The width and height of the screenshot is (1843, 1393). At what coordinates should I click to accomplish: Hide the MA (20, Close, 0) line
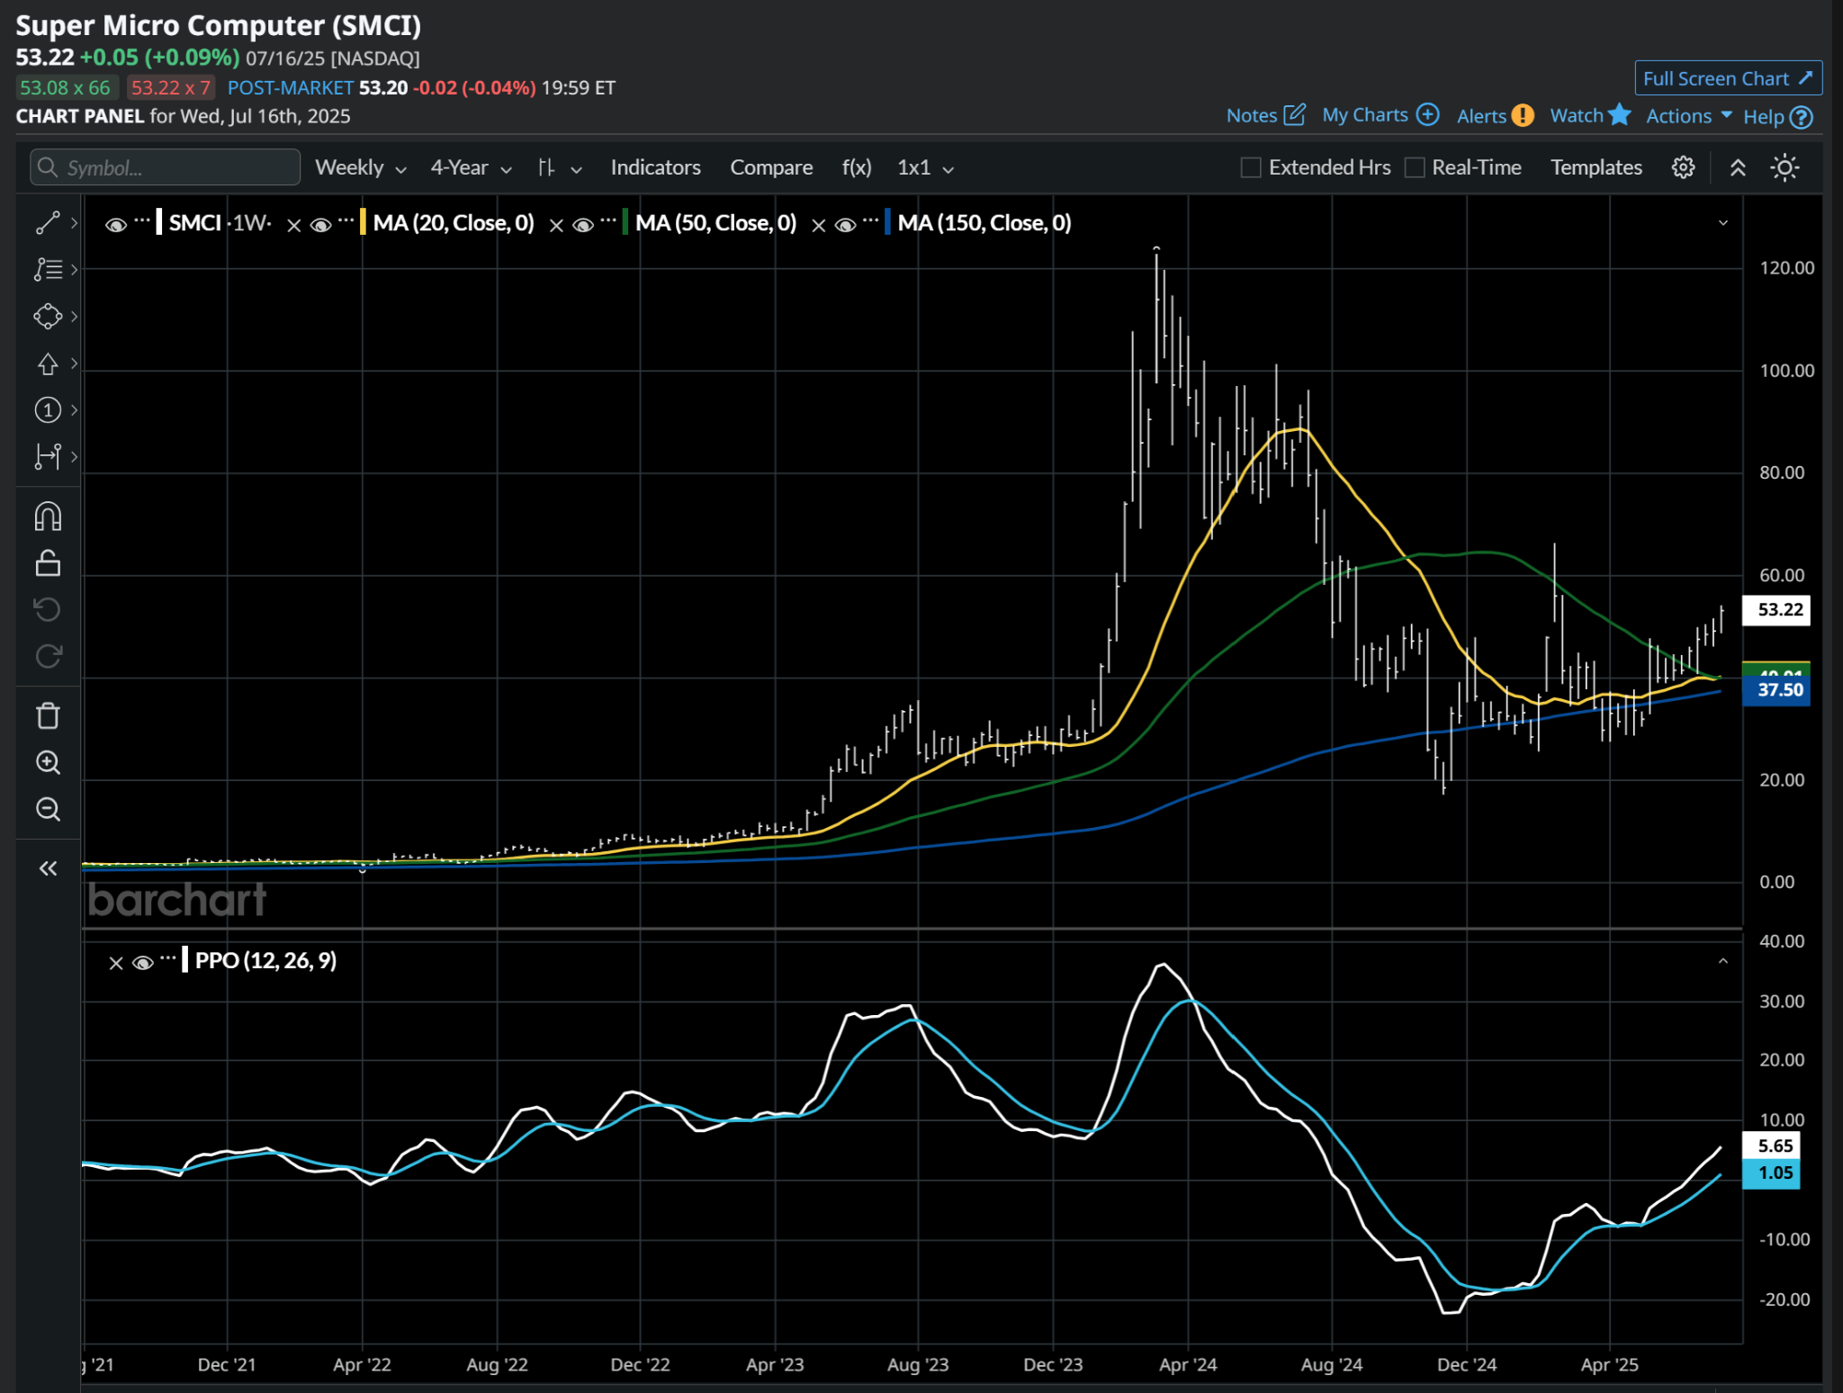(320, 225)
